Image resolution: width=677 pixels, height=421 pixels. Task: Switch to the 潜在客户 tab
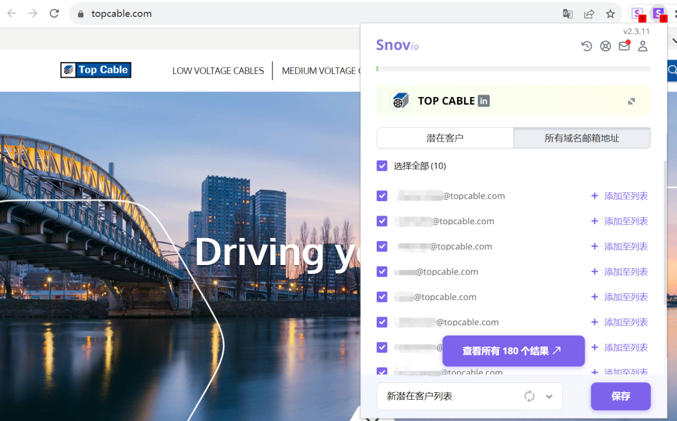(445, 138)
